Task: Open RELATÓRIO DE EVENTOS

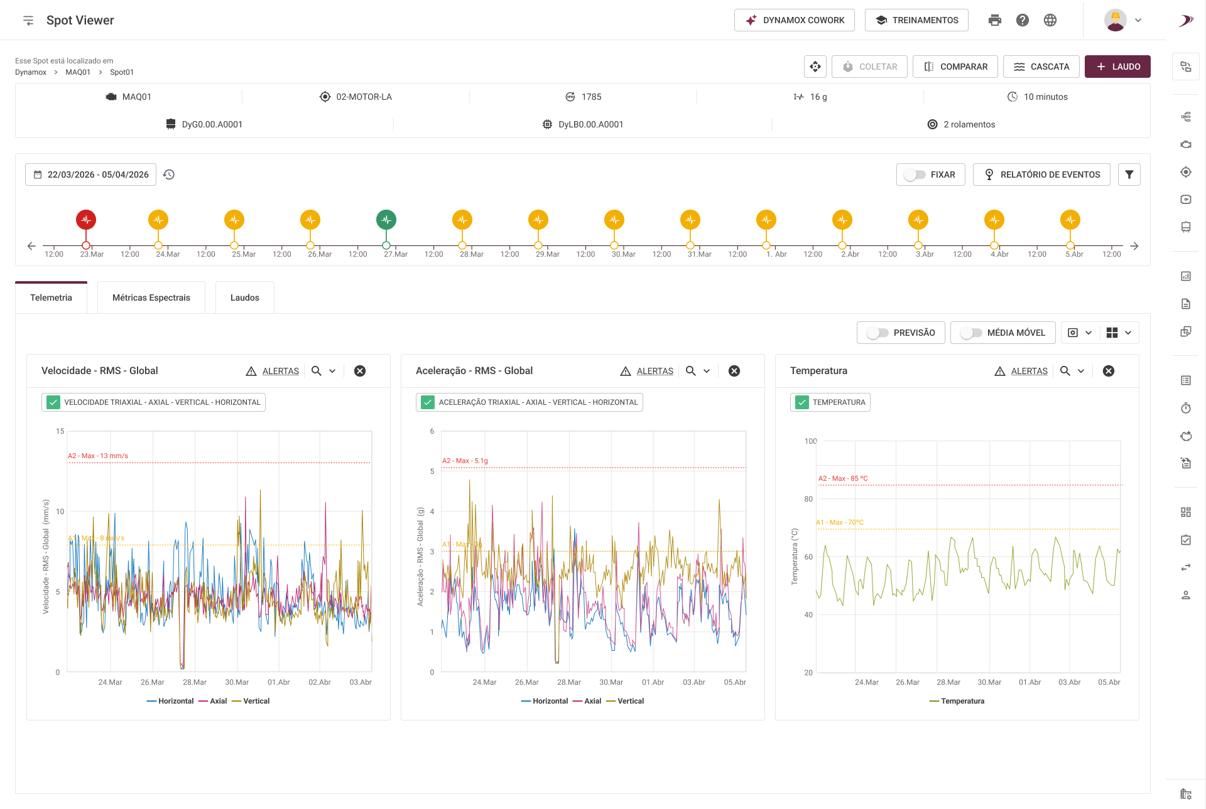Action: (1041, 174)
